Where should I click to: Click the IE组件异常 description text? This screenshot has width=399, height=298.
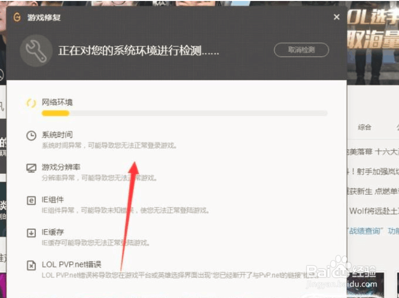coord(125,210)
